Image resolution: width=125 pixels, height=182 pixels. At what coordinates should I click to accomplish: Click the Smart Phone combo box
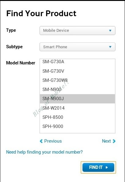(x=77, y=47)
